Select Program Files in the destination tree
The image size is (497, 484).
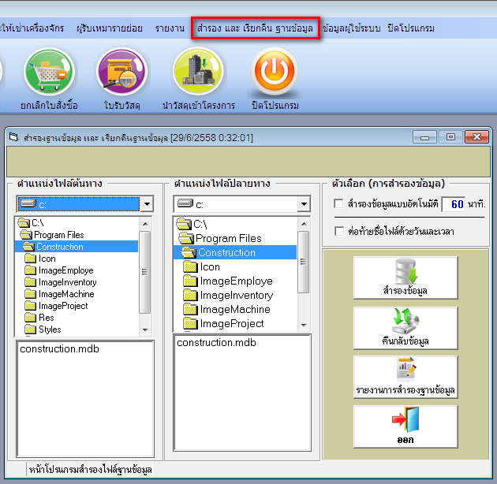pyautogui.click(x=220, y=238)
